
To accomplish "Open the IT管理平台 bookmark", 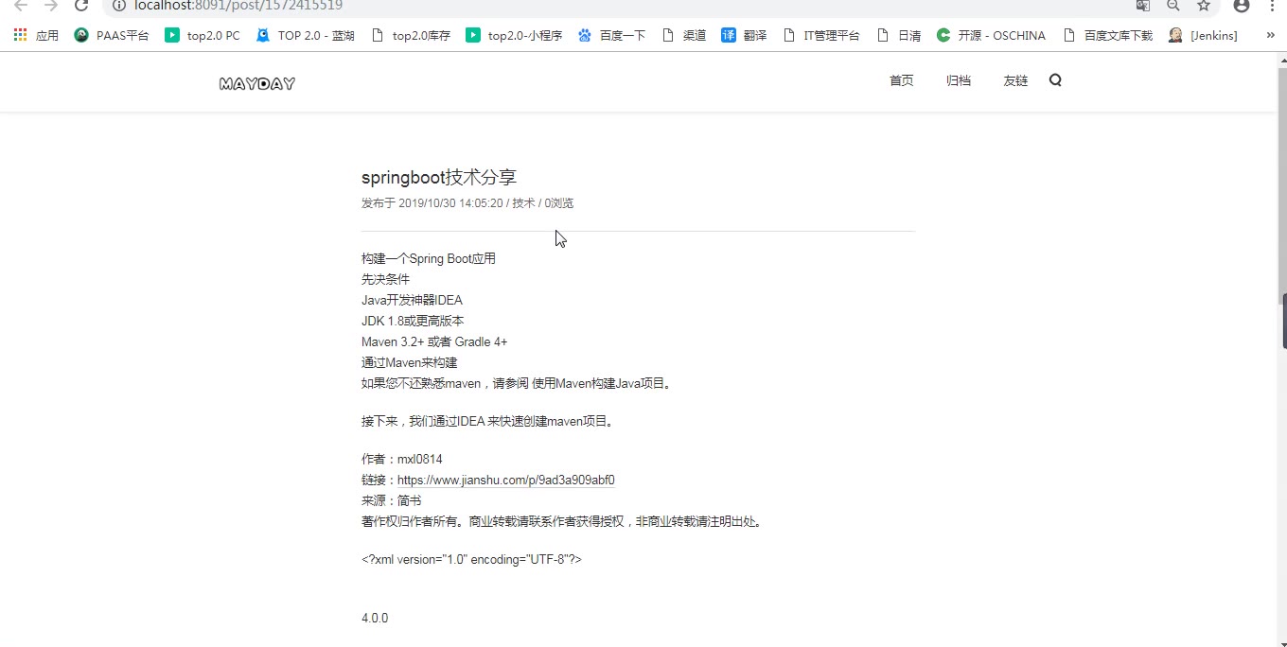I will [821, 35].
